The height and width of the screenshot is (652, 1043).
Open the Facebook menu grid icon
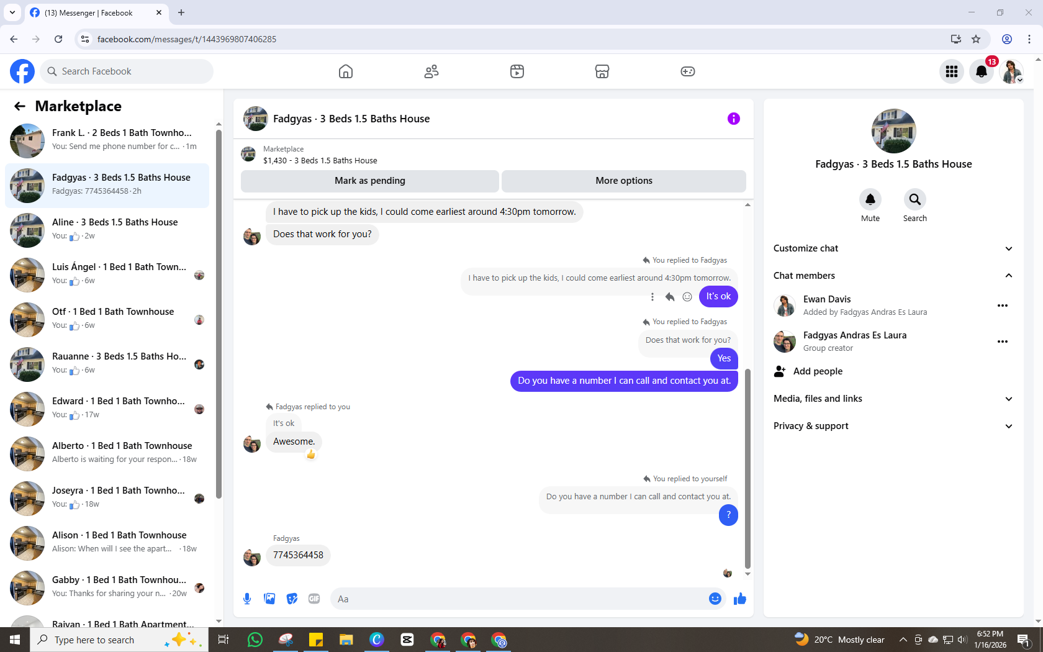point(952,71)
